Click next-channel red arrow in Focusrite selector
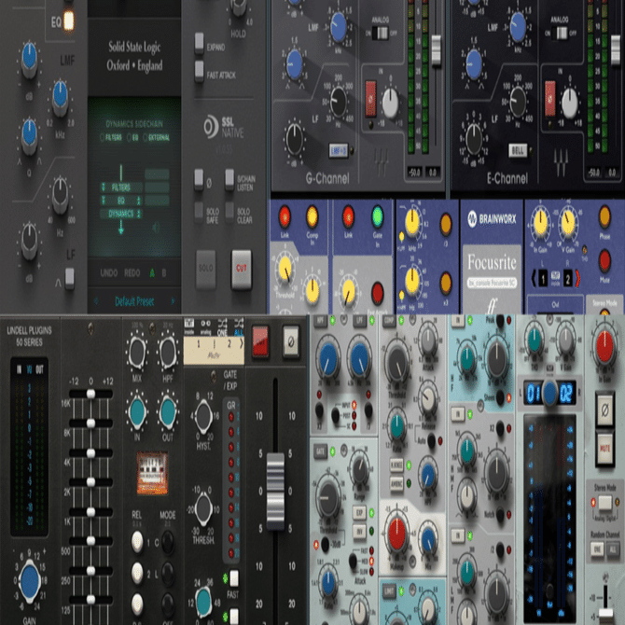The height and width of the screenshot is (625, 625). point(577,279)
